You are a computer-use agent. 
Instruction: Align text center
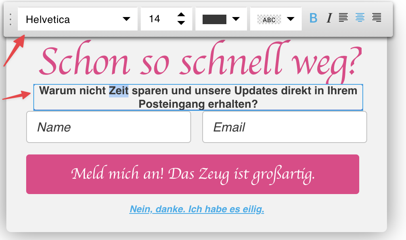point(360,17)
